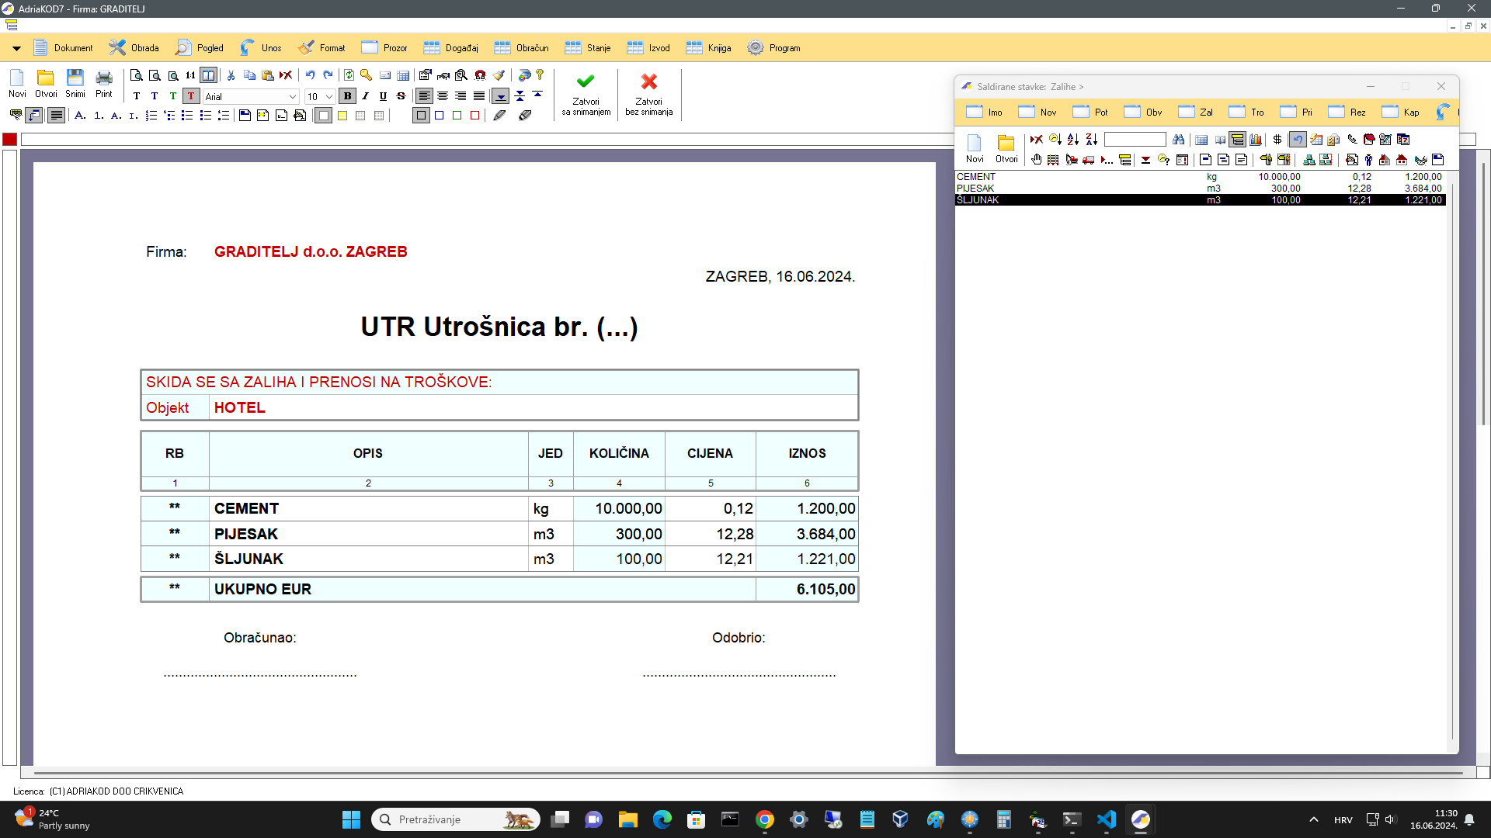Toggle the red T text color button
This screenshot has width=1491, height=838.
coord(191,96)
